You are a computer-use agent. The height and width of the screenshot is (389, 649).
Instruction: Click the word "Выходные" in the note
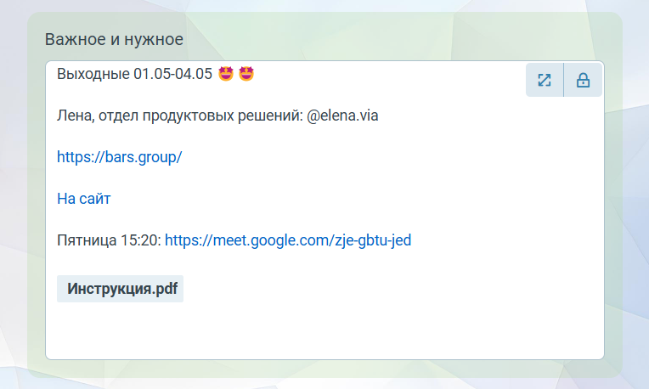(x=93, y=74)
